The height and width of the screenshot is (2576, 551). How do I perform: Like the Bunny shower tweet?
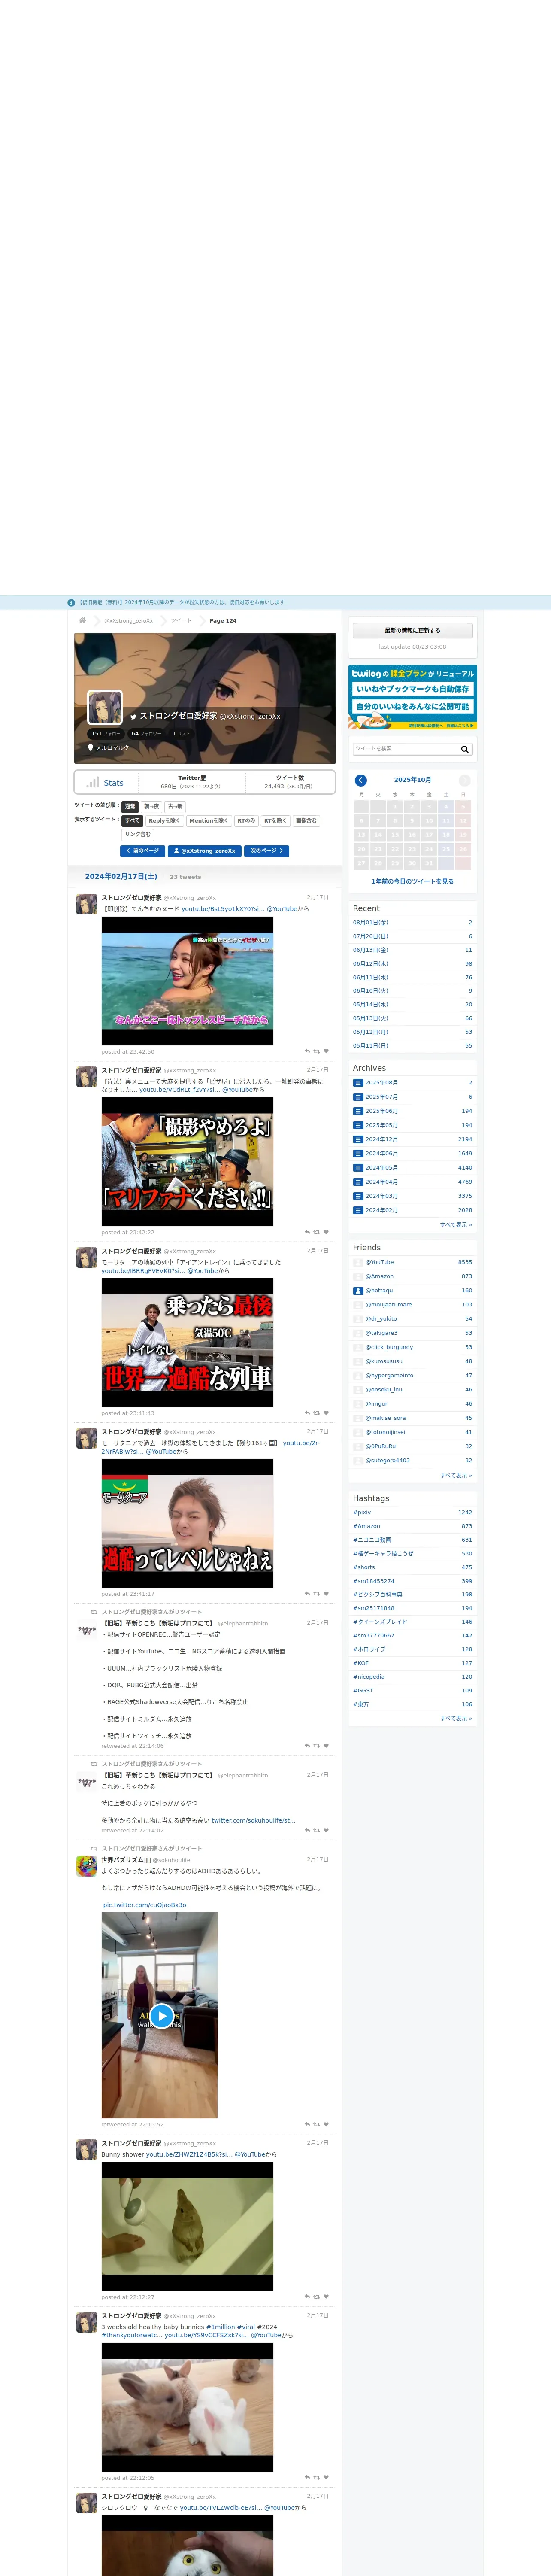point(326,2297)
